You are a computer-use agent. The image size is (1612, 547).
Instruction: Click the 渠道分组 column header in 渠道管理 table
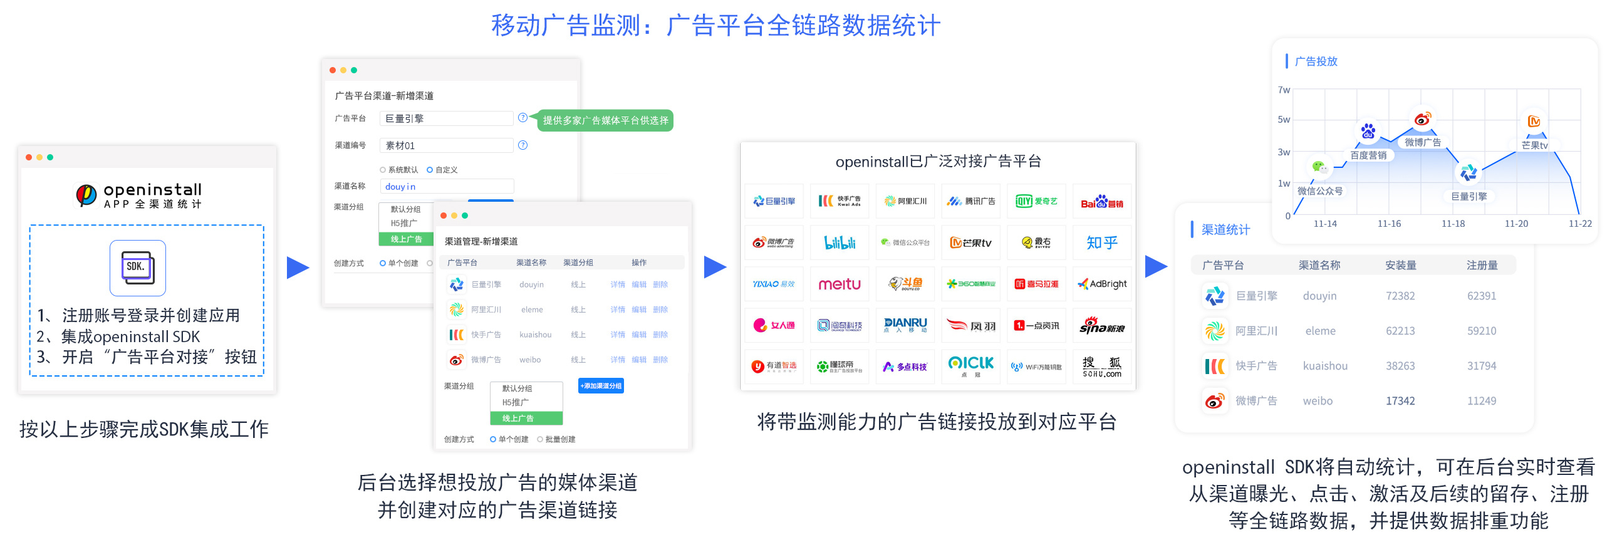point(578,263)
